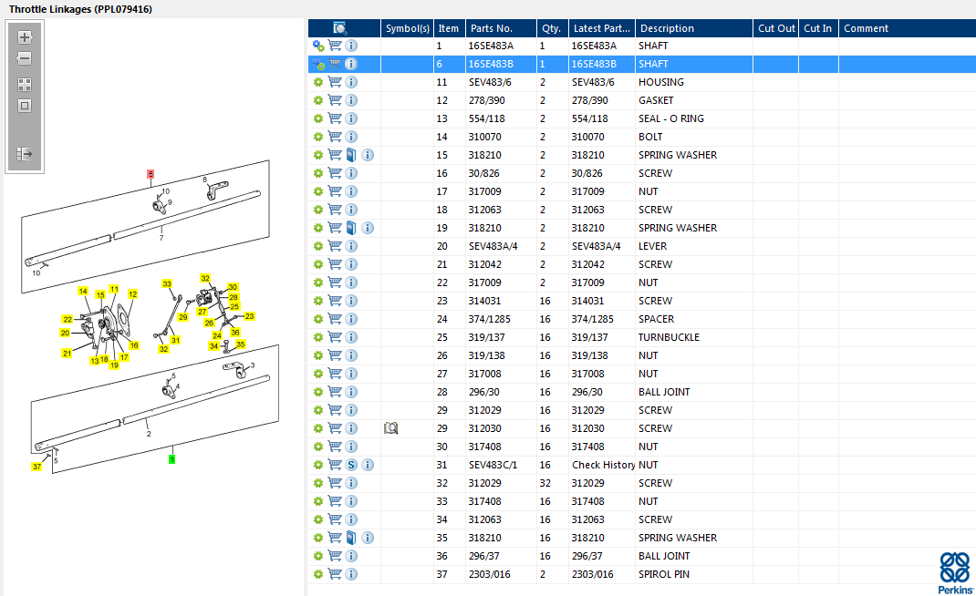Click yellow callout 37 on the diagram
976x596 pixels.
pos(36,467)
